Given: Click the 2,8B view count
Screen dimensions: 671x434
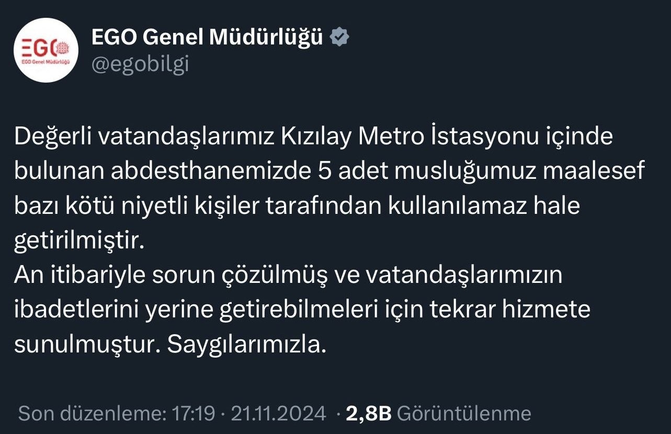Looking at the screenshot, I should (368, 414).
